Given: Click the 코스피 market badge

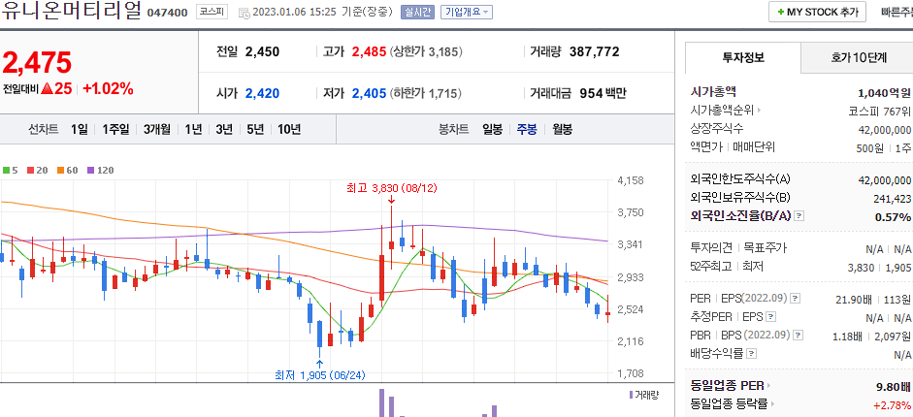Looking at the screenshot, I should (x=212, y=12).
